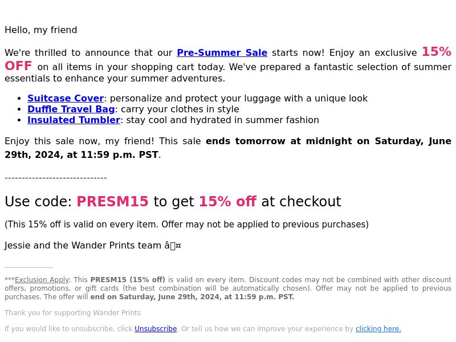Screen dimensions: 456x342
Task: Click the bold 'PRESM15 (15% off)' footnote text
Action: (x=128, y=279)
